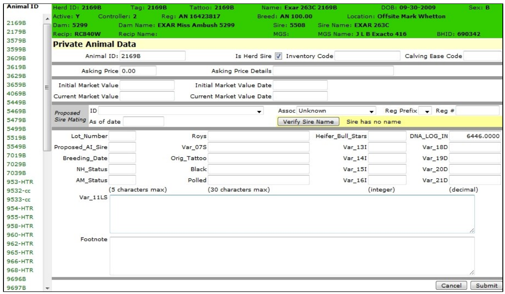Click the Verify Sire Name button
Screen dimensions: 505x294
(x=308, y=121)
